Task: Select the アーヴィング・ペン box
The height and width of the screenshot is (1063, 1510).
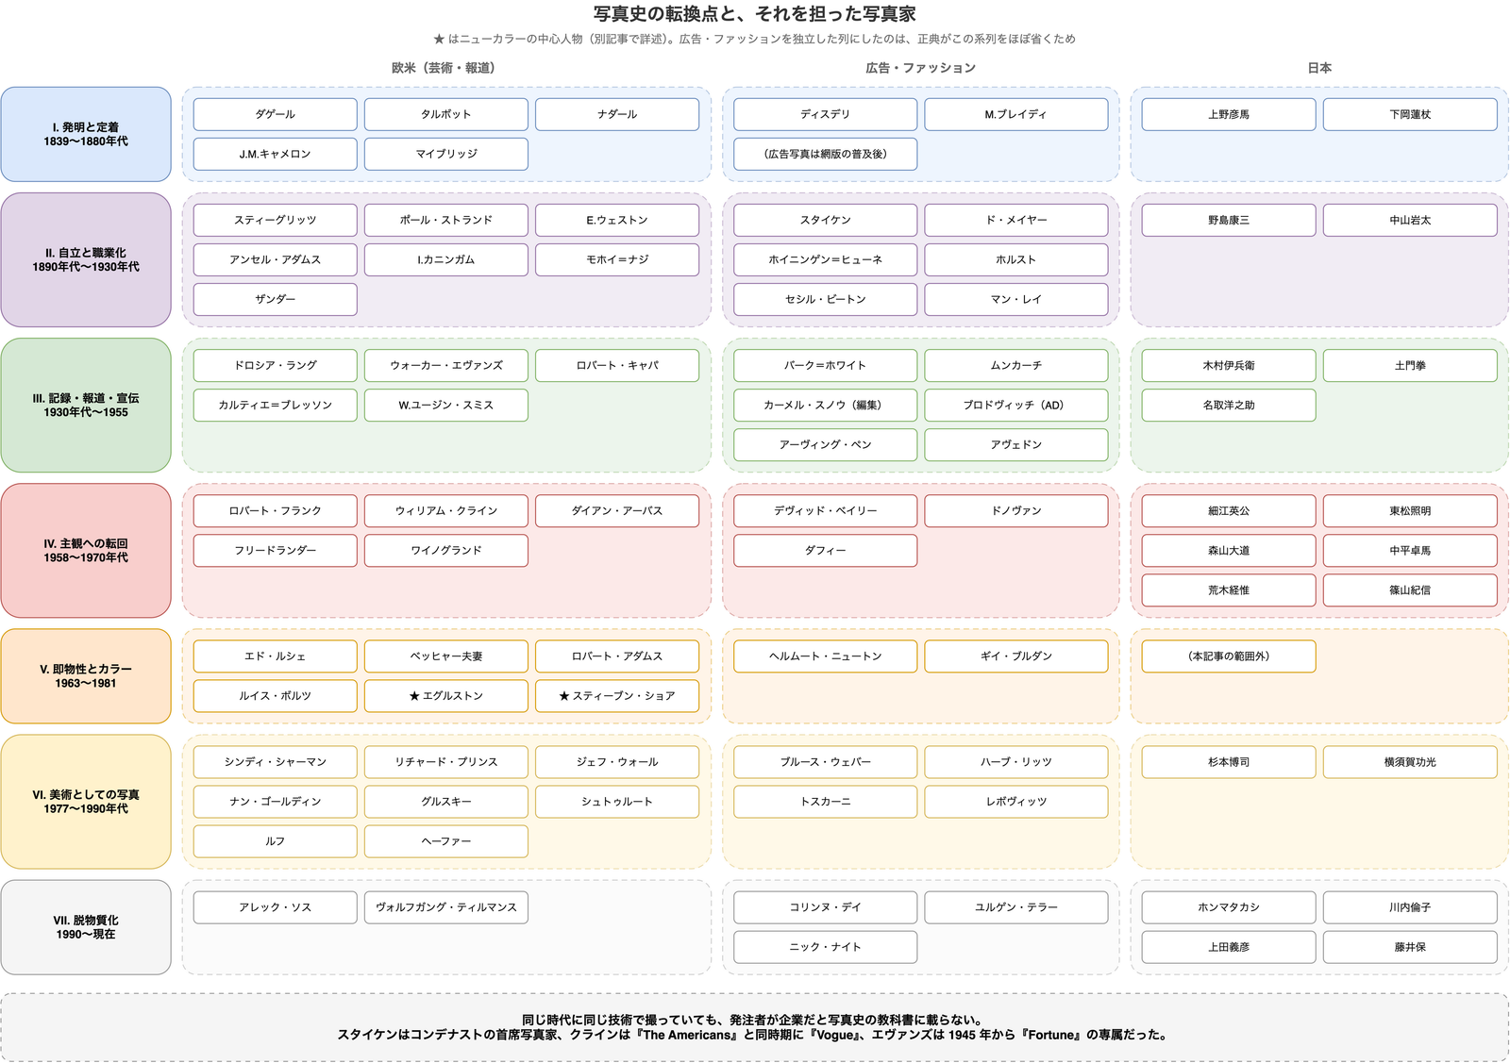Action: point(825,444)
